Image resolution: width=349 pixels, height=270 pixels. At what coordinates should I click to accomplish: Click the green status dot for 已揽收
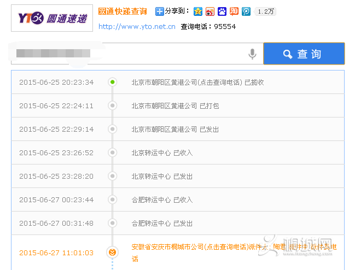(112, 82)
